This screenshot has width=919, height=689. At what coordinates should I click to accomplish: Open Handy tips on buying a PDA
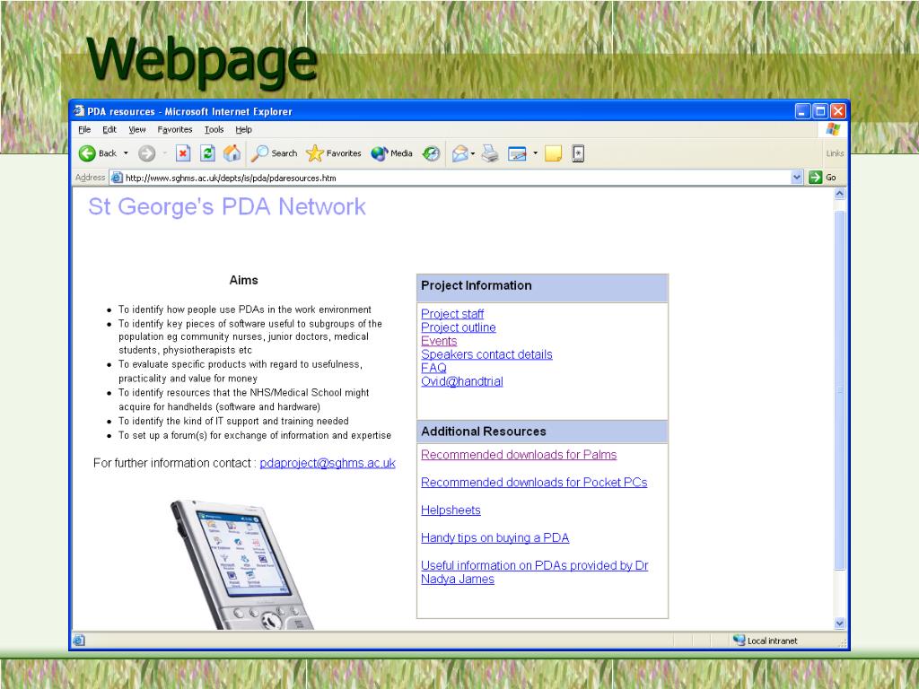(x=495, y=538)
